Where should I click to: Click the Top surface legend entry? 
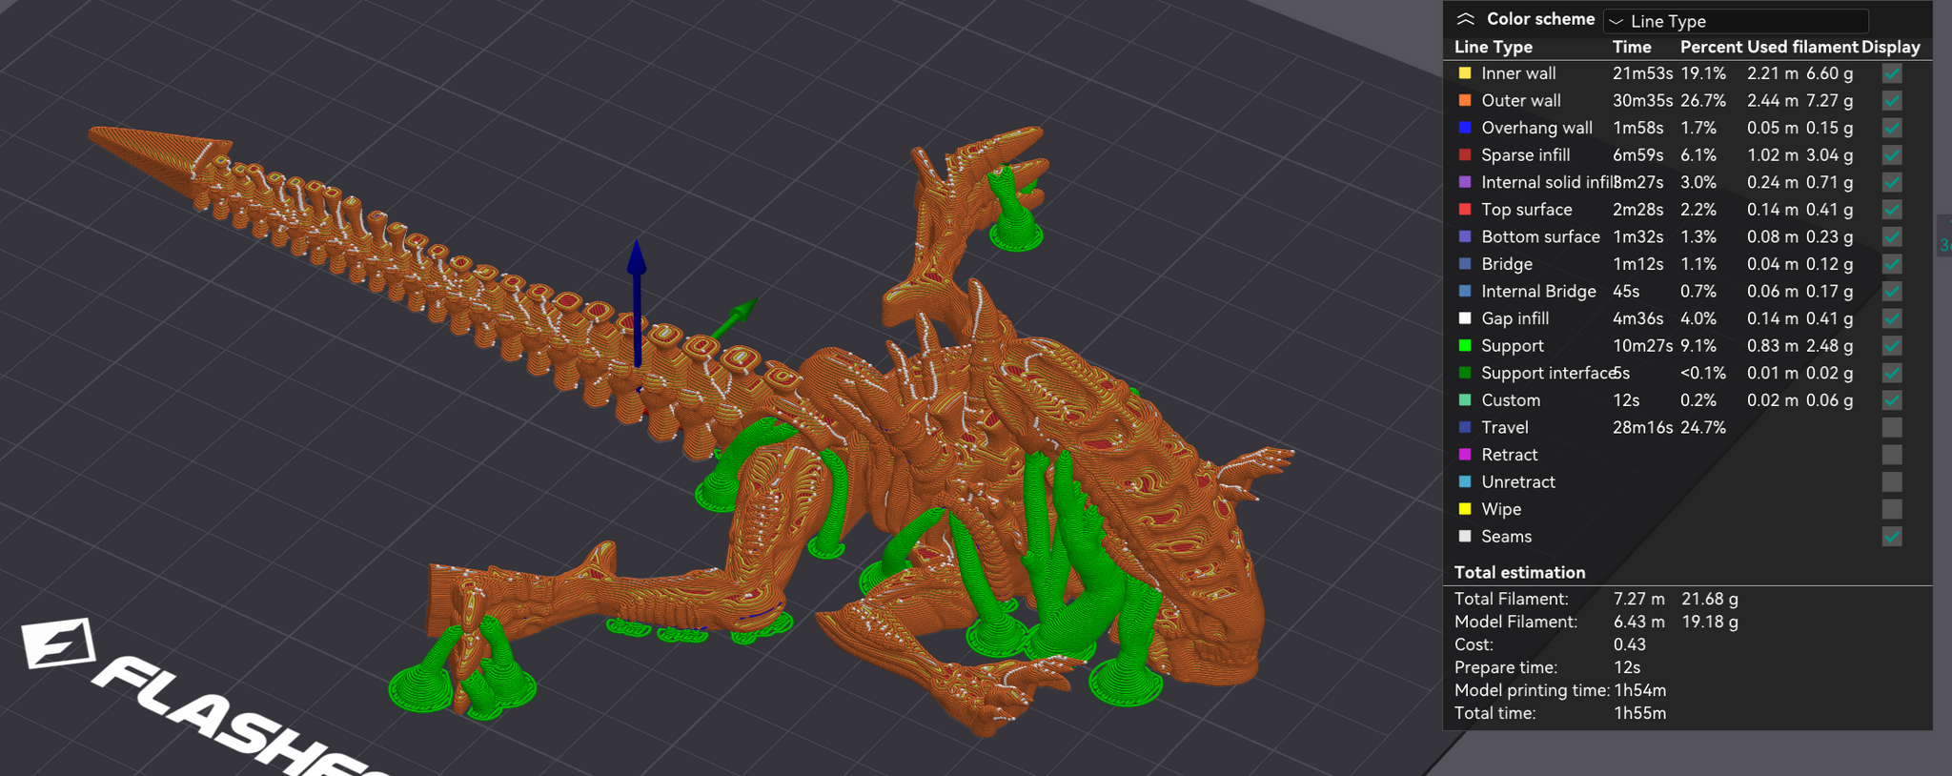coord(1526,210)
